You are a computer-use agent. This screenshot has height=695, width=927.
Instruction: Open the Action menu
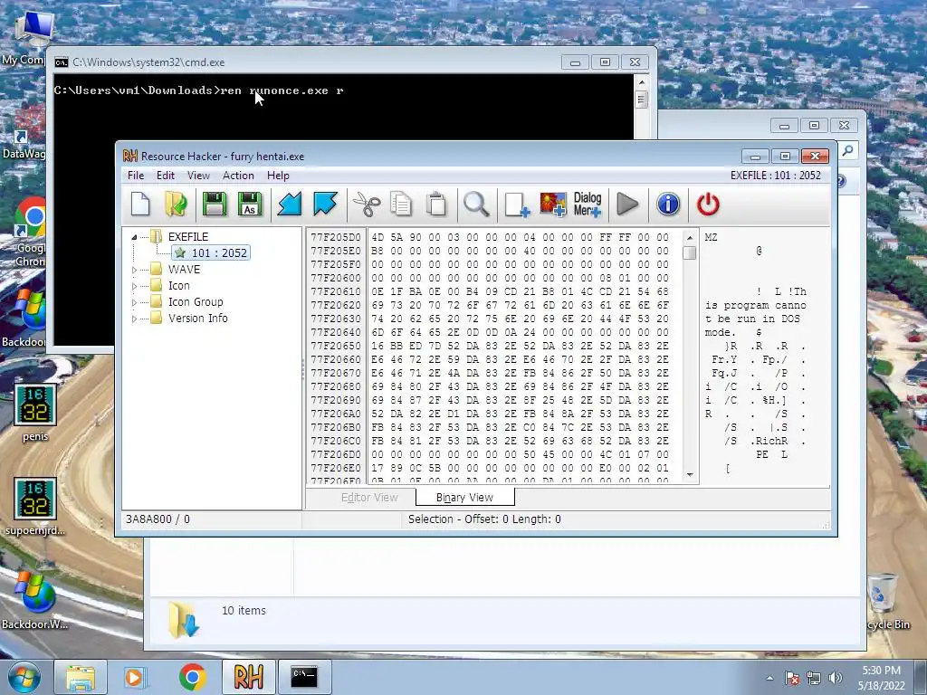click(x=238, y=176)
